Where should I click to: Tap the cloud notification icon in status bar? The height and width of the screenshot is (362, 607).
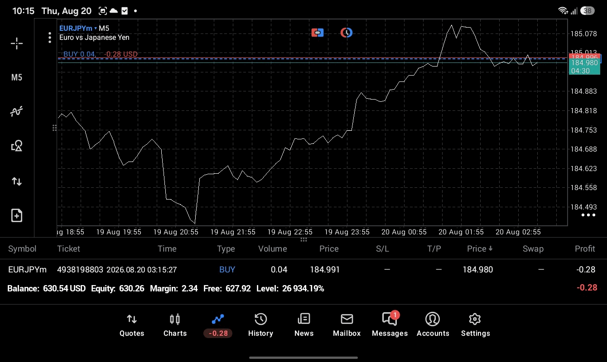114,11
